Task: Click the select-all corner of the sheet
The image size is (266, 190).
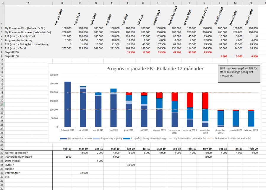Action: point(2,3)
